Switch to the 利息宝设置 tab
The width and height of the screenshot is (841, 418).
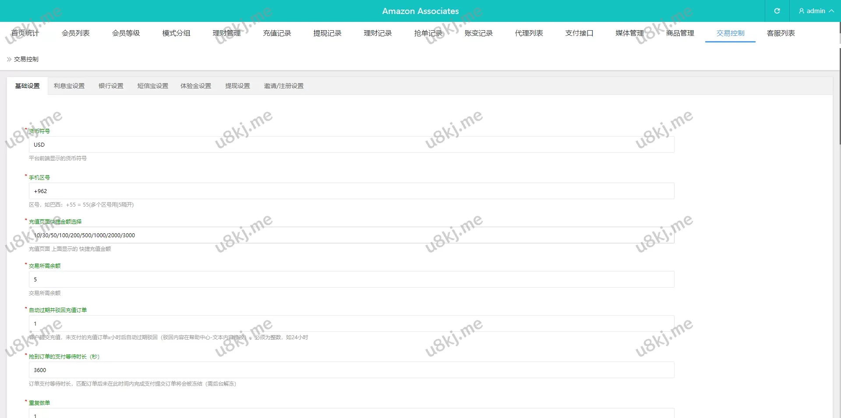(x=69, y=86)
